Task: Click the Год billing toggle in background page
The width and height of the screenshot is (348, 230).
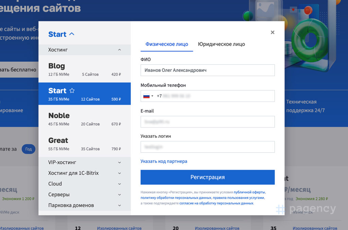Action: point(29,149)
